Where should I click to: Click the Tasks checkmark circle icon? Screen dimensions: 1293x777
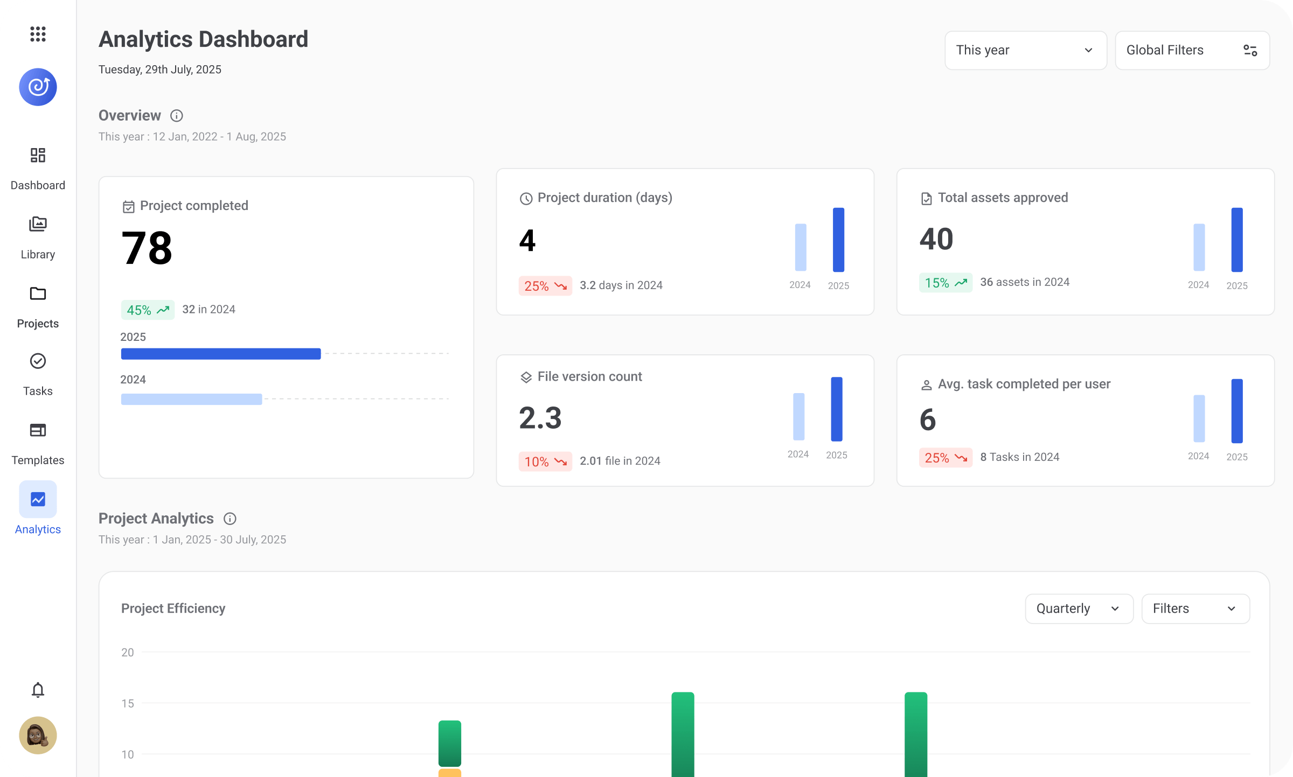[38, 361]
